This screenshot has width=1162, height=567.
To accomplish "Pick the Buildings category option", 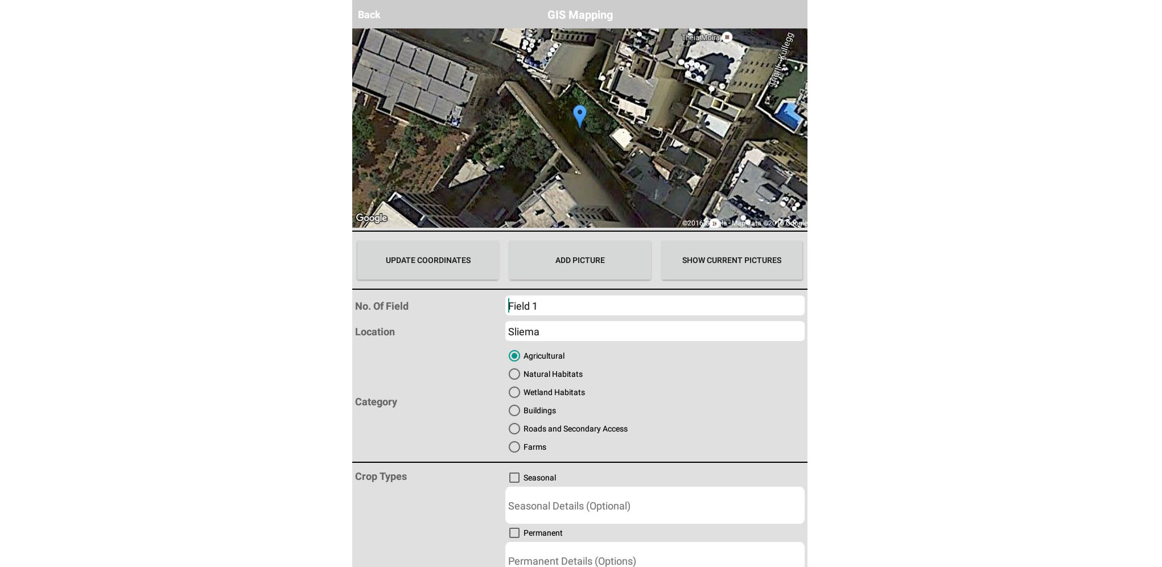I will 514,410.
